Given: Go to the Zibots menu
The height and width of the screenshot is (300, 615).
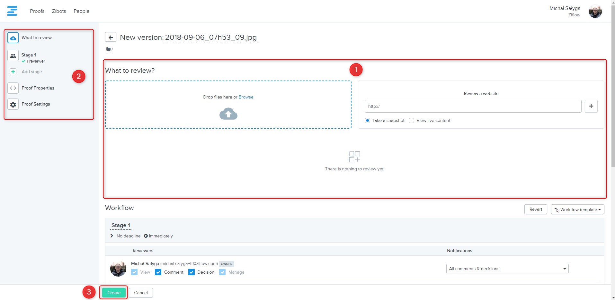Looking at the screenshot, I should [59, 11].
